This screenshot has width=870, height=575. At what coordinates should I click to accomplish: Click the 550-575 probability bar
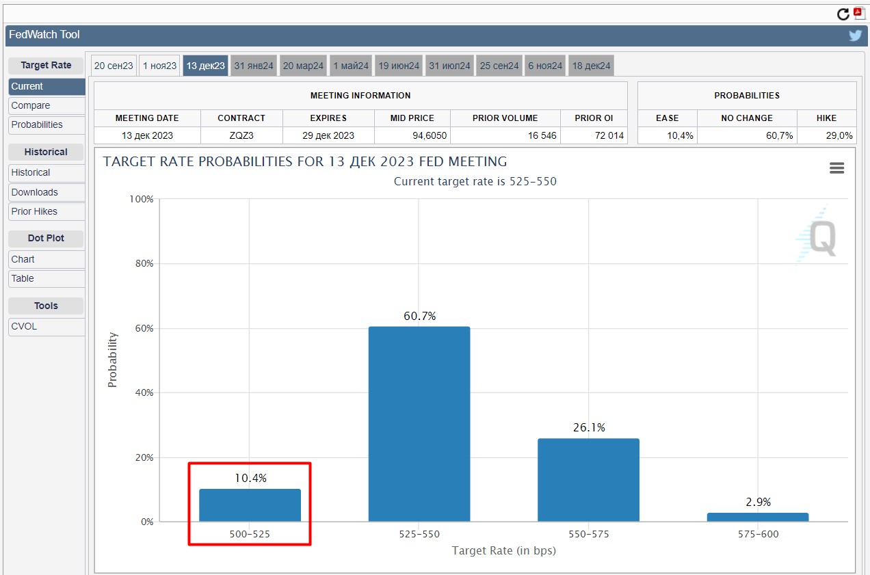[x=588, y=480]
